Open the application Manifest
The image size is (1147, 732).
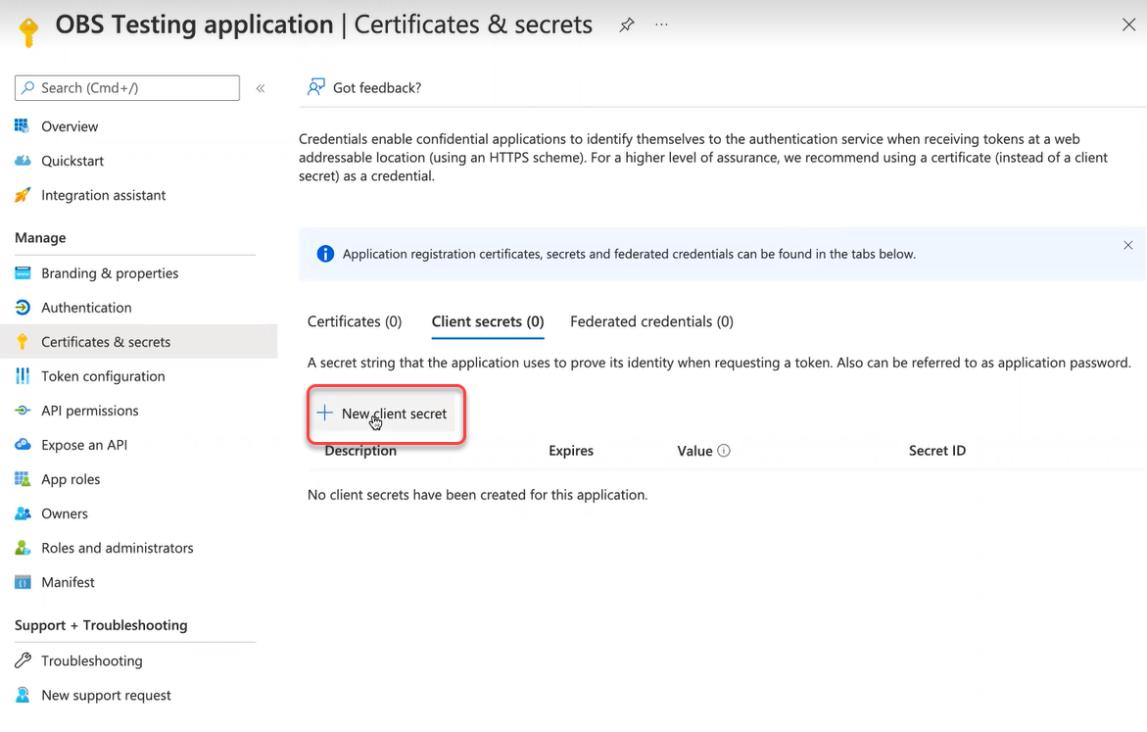66,581
